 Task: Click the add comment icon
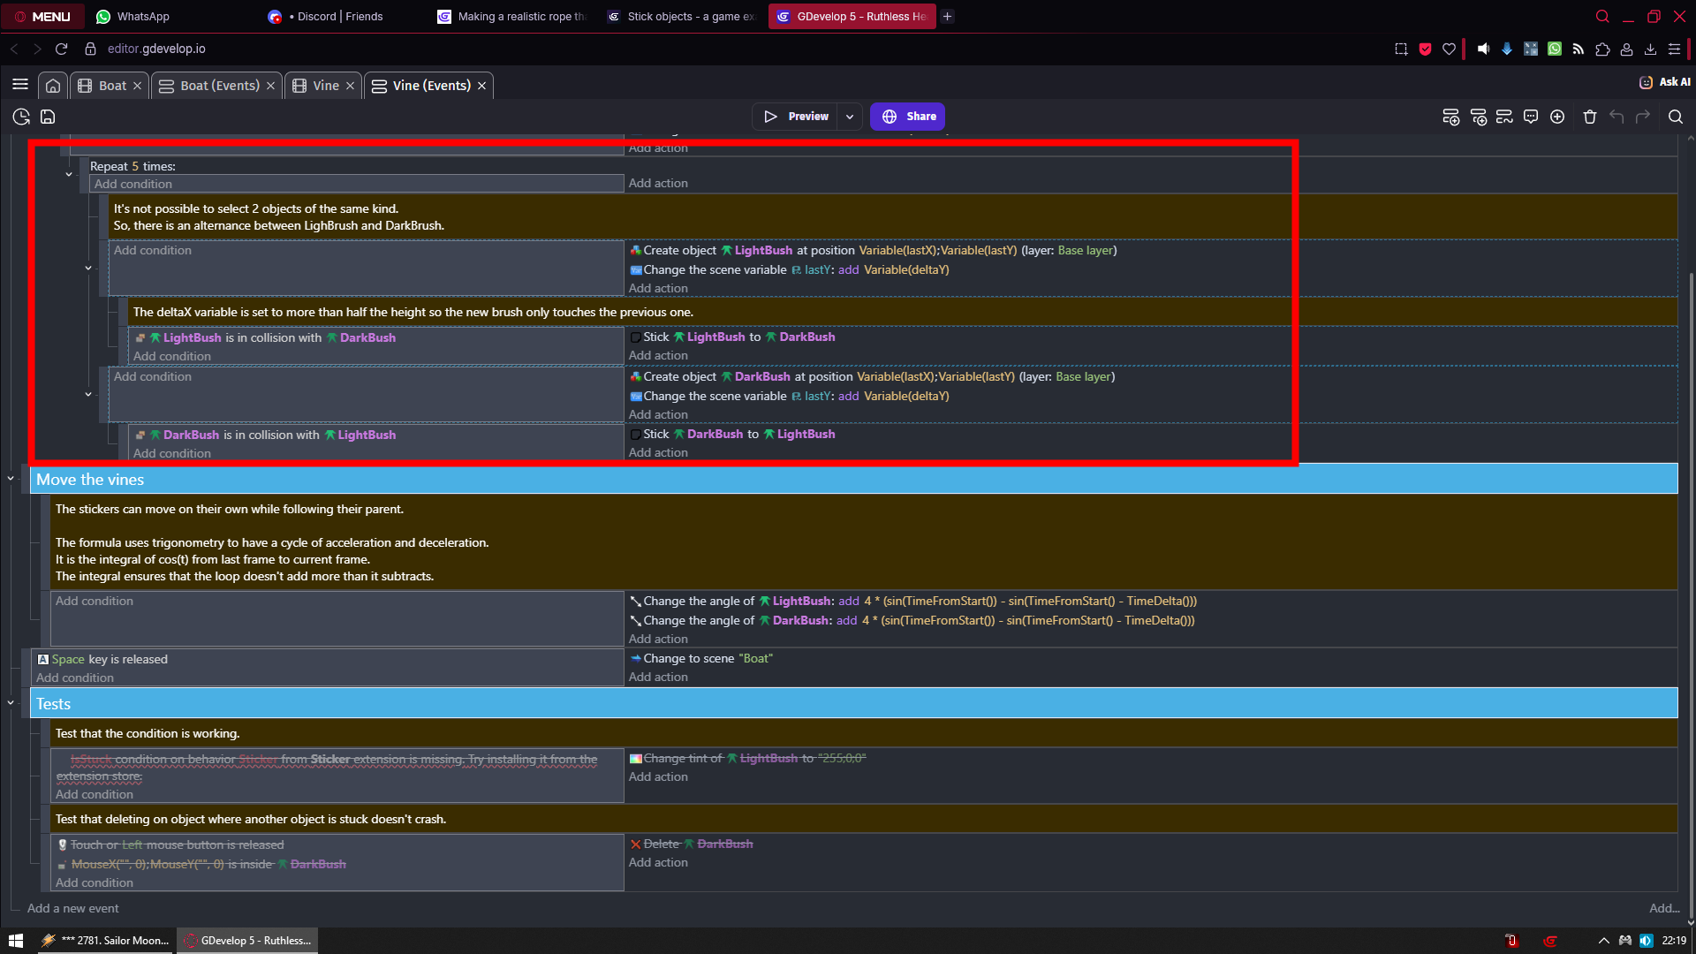click(x=1531, y=117)
